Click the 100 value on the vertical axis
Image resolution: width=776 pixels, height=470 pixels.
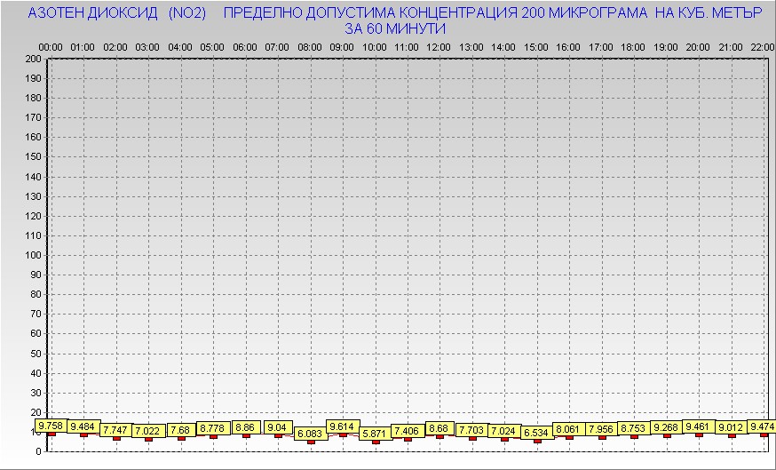[x=33, y=255]
